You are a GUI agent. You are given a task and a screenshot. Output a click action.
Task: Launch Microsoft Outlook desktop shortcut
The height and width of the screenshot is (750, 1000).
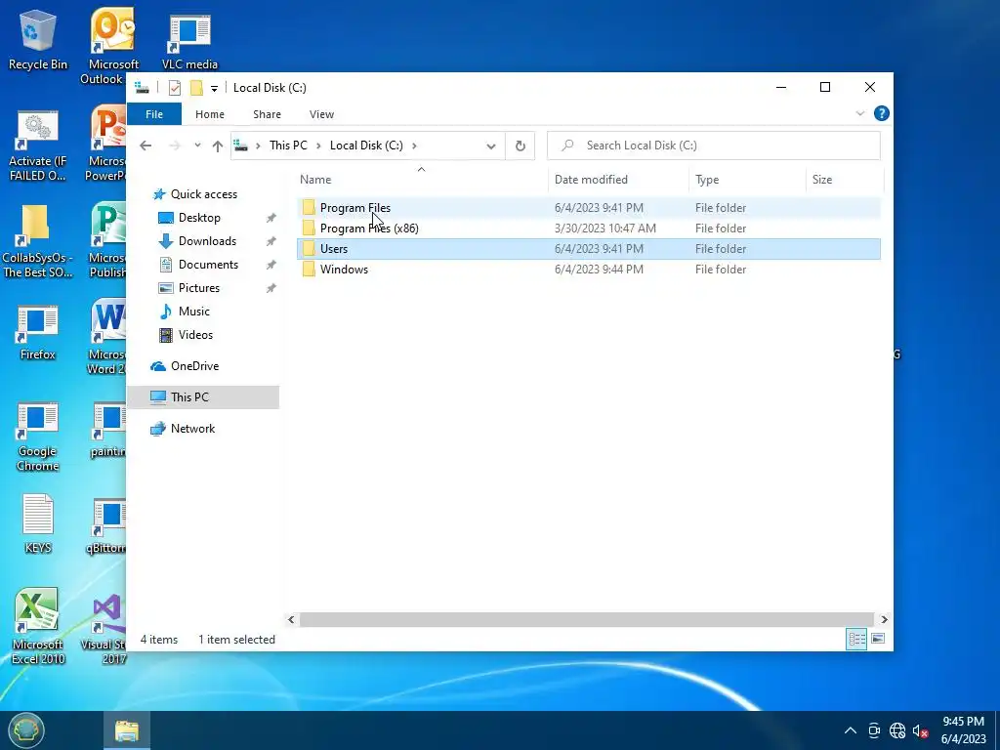(x=112, y=46)
